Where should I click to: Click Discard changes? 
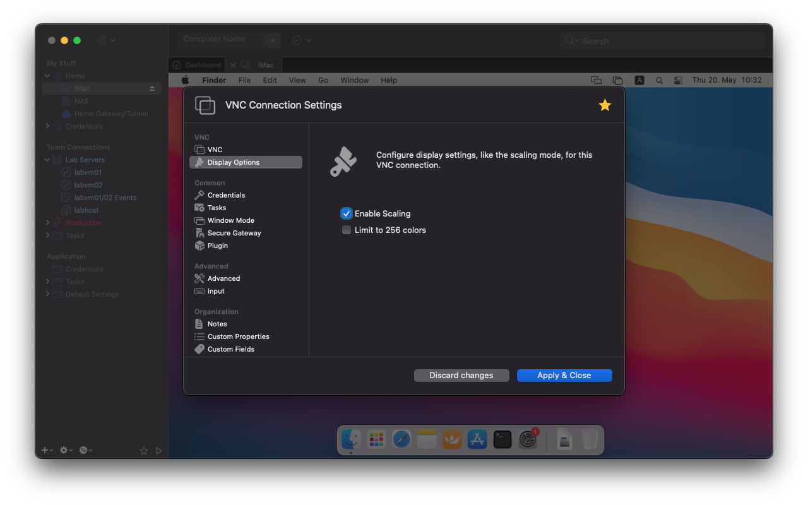click(x=461, y=375)
